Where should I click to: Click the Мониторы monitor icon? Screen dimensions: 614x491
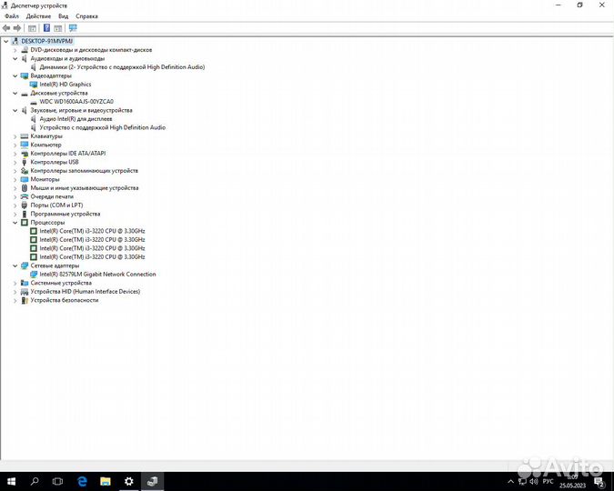[25, 179]
